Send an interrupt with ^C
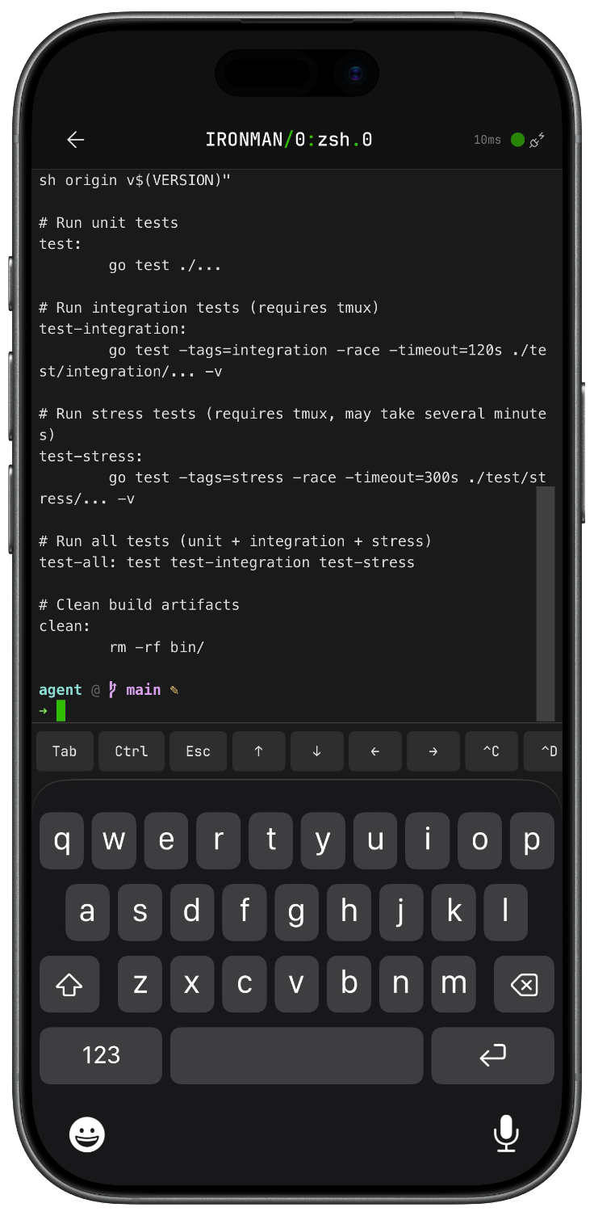The height and width of the screenshot is (1216, 594). [x=492, y=751]
